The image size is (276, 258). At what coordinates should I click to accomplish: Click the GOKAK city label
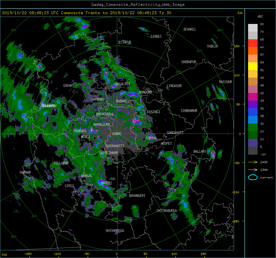(x=68, y=86)
